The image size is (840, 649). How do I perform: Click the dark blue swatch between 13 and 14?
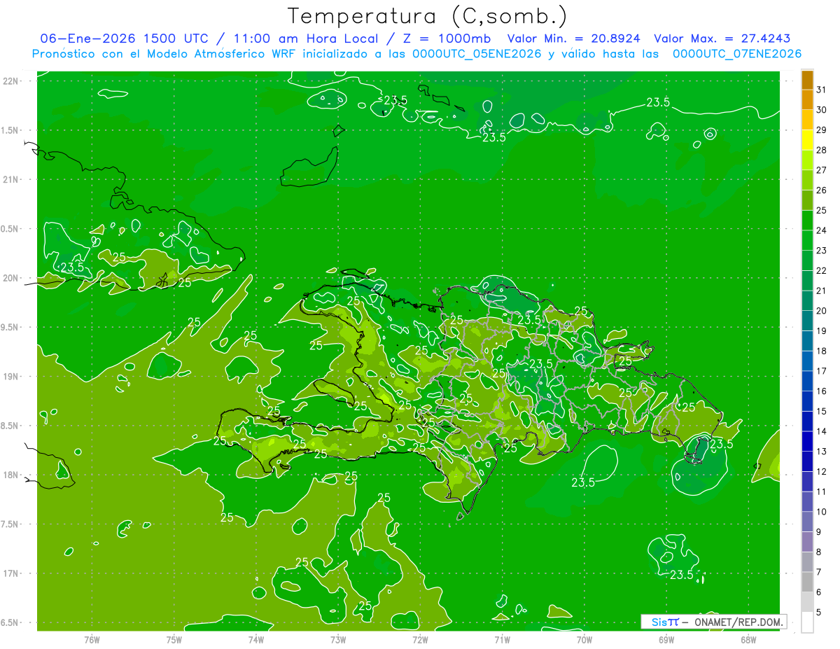click(x=807, y=442)
